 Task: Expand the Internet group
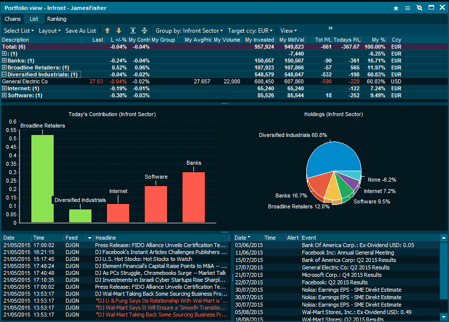click(4, 88)
